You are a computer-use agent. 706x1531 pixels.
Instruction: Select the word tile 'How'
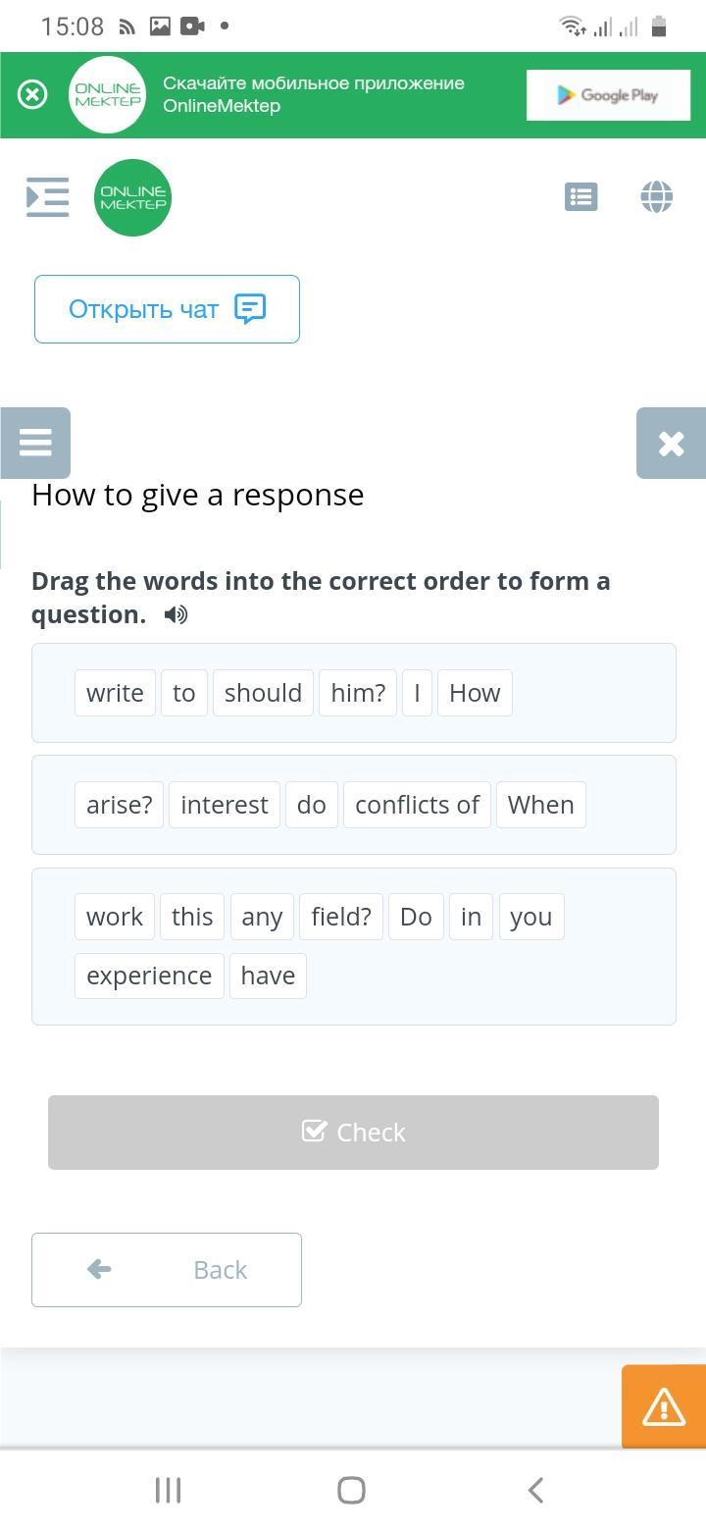click(475, 693)
